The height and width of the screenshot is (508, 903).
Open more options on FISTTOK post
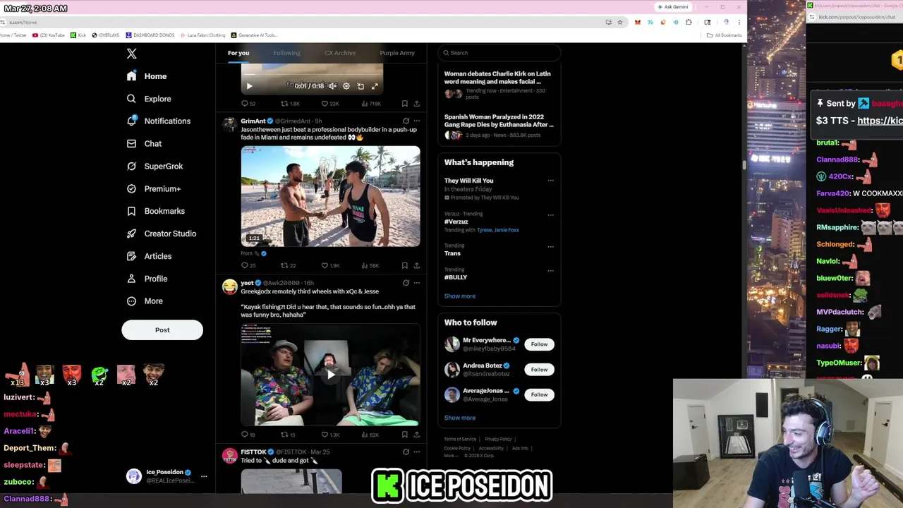(417, 452)
